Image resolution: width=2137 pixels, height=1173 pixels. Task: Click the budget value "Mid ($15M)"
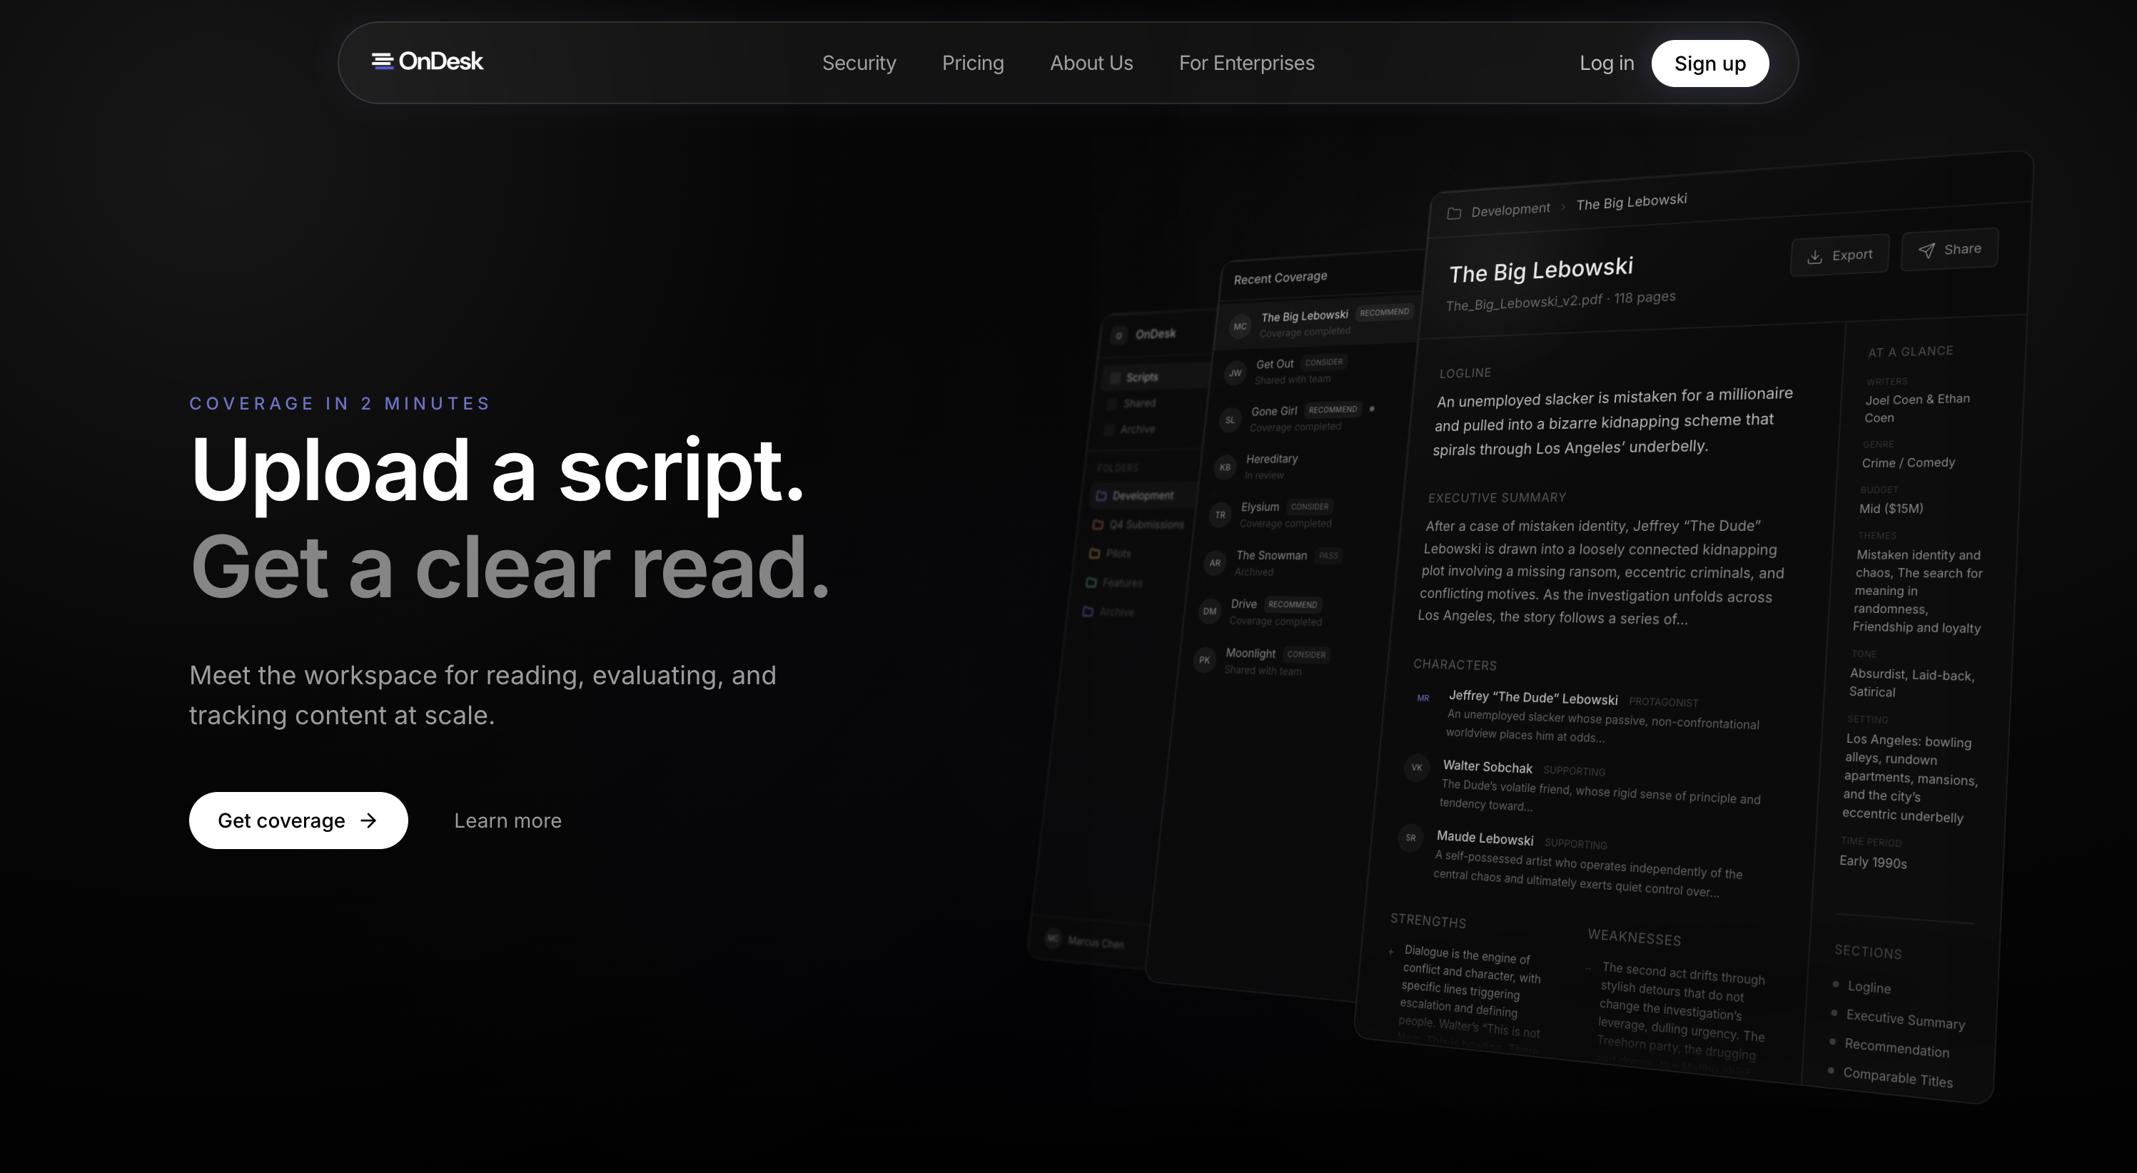click(x=1891, y=509)
